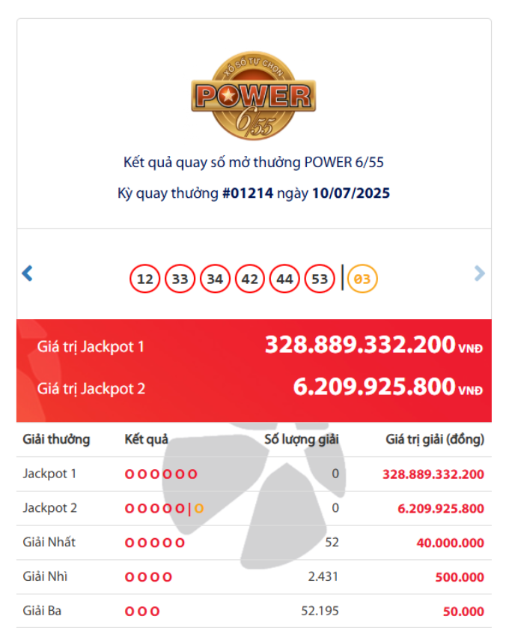Viewport: 509px width, 637px height.
Task: Select the Giải Ba row count 52.195
Action: pyautogui.click(x=320, y=611)
